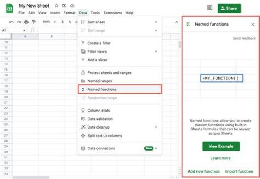Click the undo arrow icon

12,22
